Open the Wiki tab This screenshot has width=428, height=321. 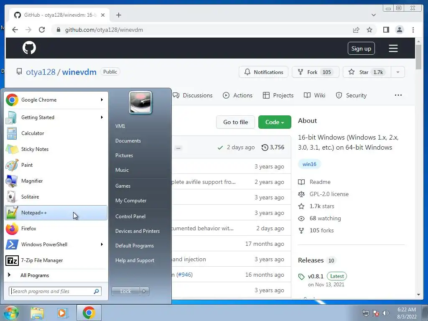314,96
